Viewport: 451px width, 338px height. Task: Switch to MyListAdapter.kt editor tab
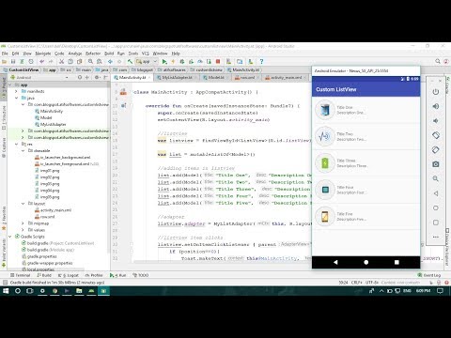pyautogui.click(x=177, y=77)
